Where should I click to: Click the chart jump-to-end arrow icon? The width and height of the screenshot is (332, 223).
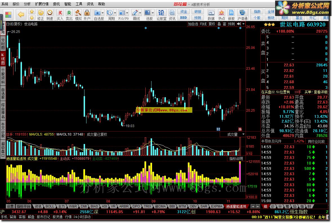pyautogui.click(x=239, y=24)
